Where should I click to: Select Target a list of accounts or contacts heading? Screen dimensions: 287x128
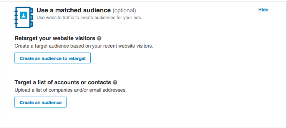click(x=63, y=82)
